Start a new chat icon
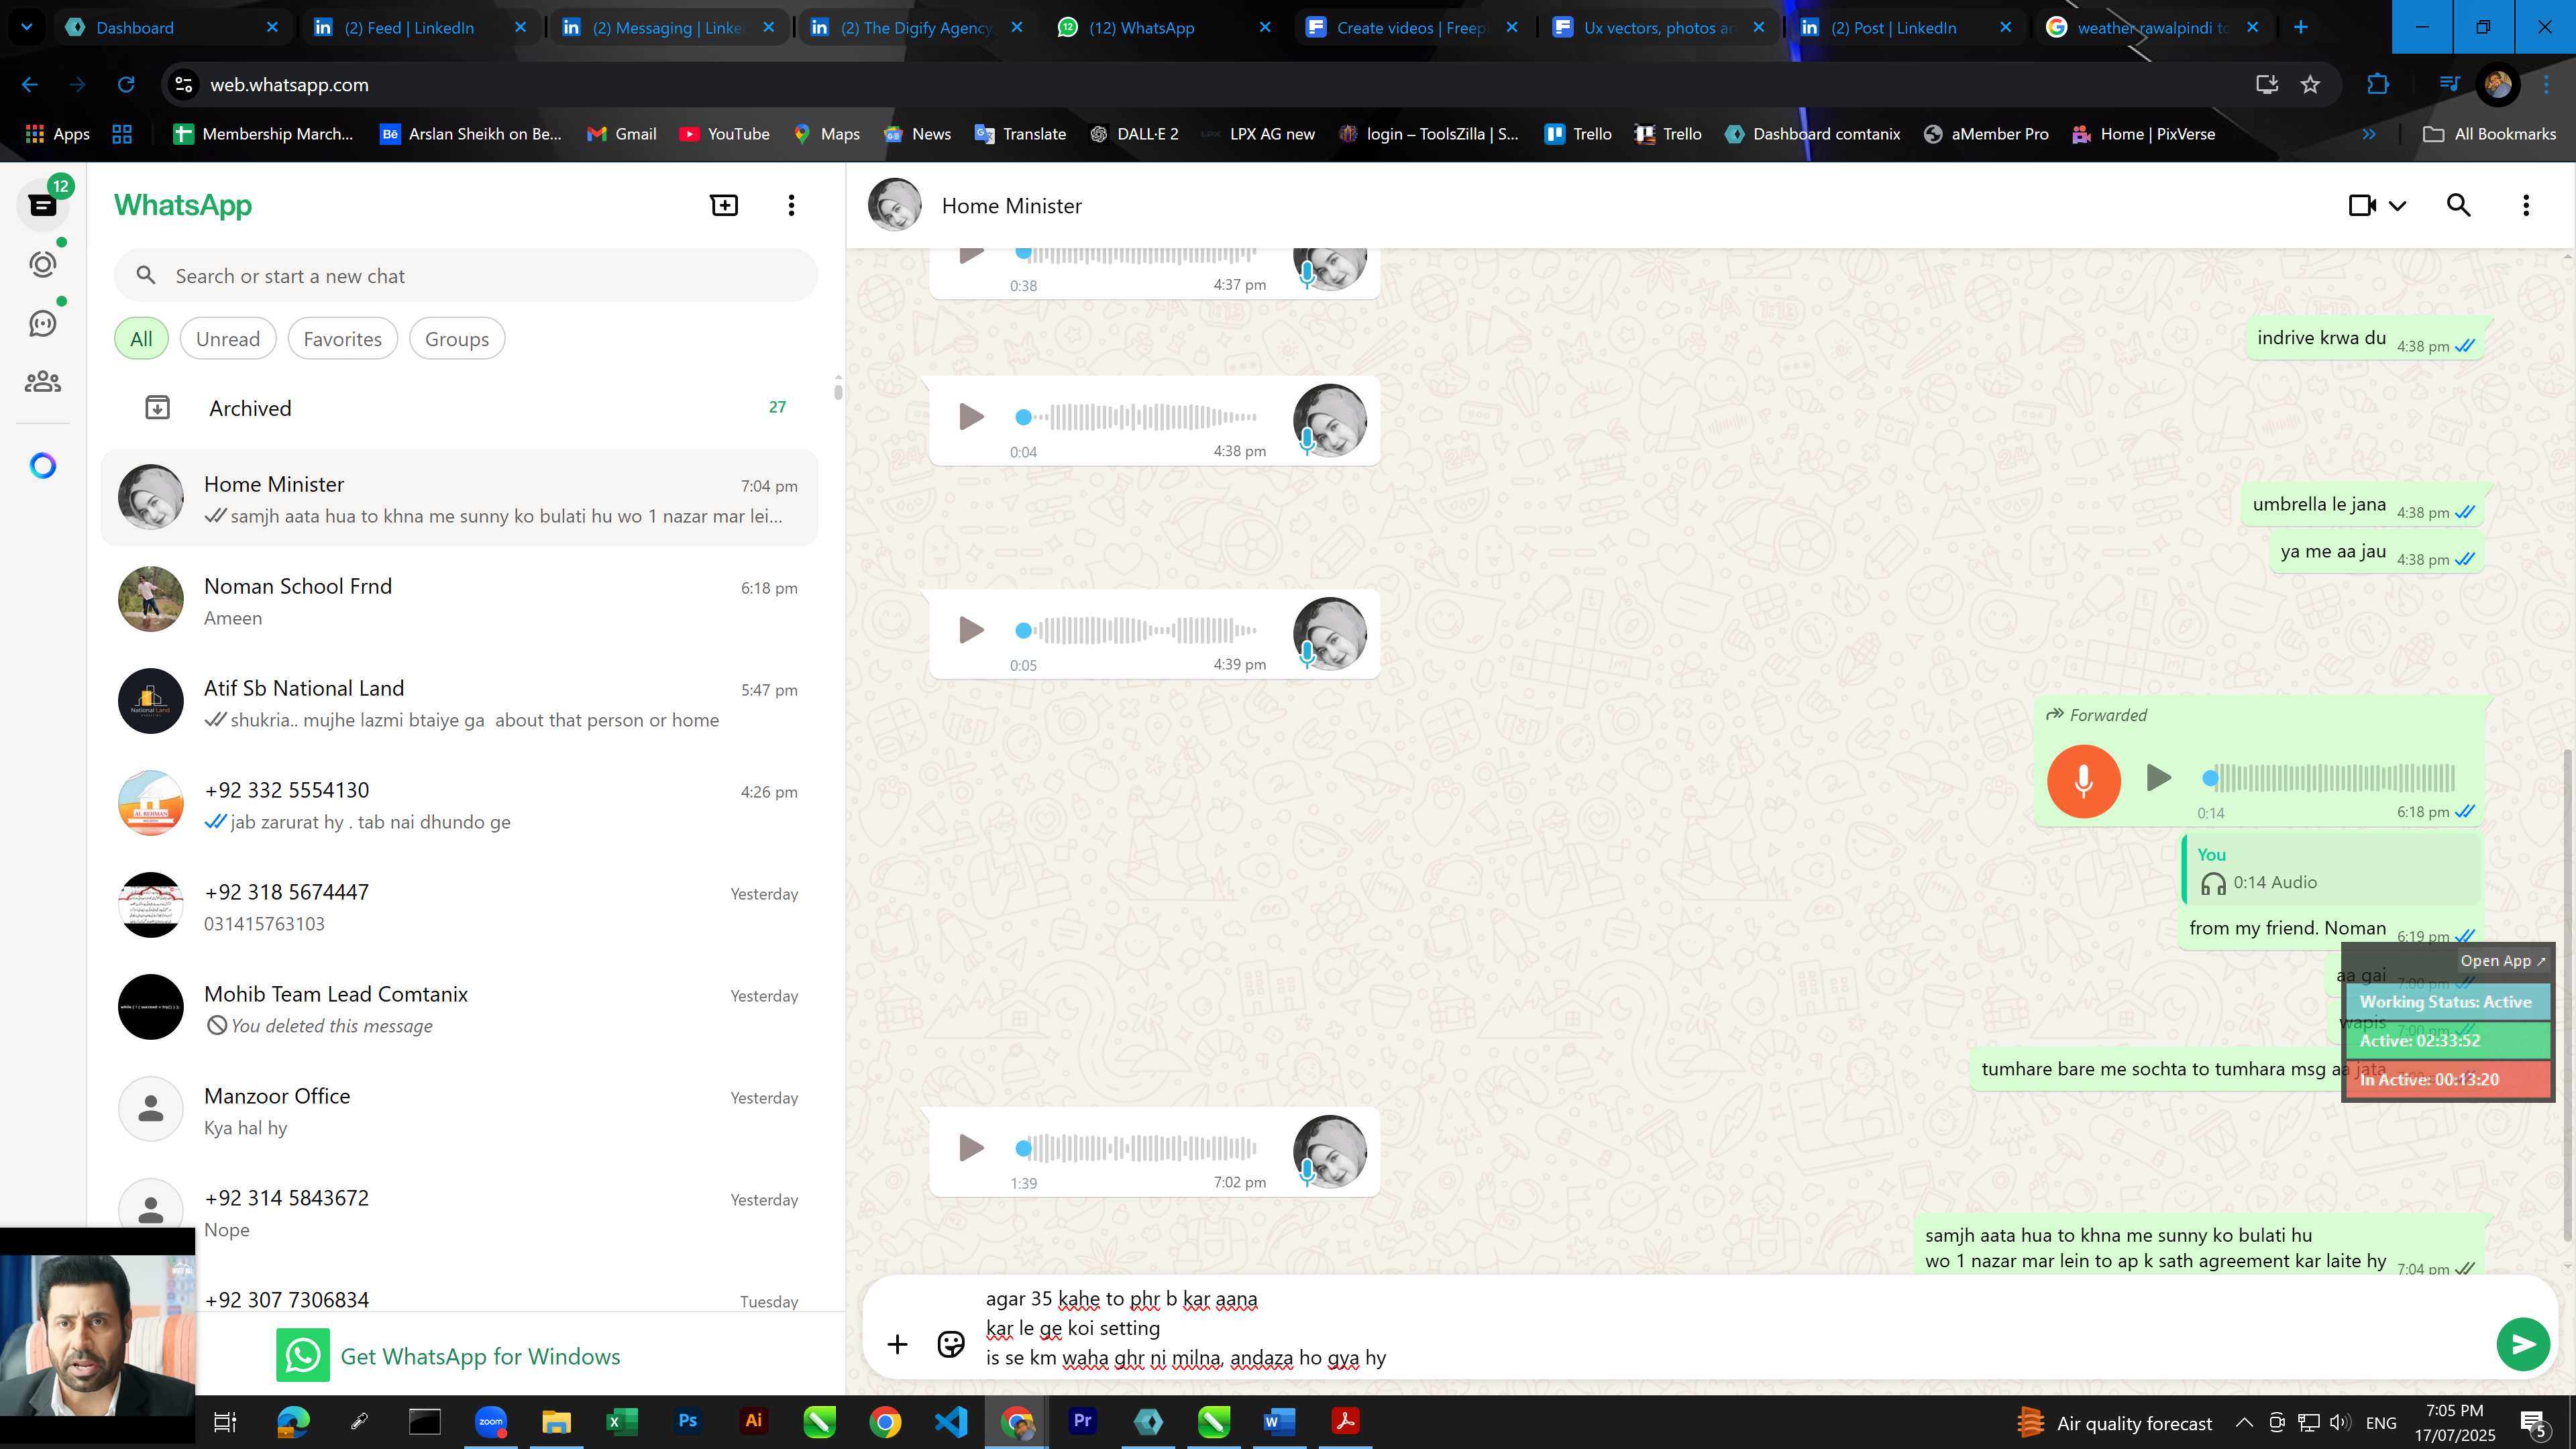Viewport: 2576px width, 1449px height. click(x=724, y=205)
